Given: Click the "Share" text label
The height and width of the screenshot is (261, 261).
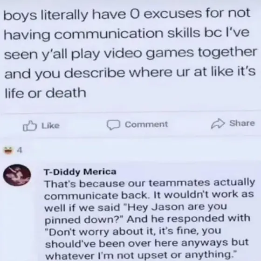Looking at the screenshot, I should click(x=242, y=124).
